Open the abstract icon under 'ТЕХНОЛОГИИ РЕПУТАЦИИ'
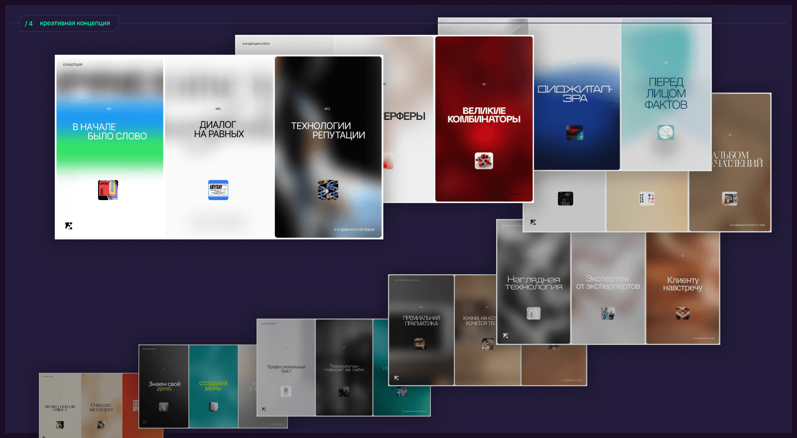The image size is (797, 438). point(328,190)
